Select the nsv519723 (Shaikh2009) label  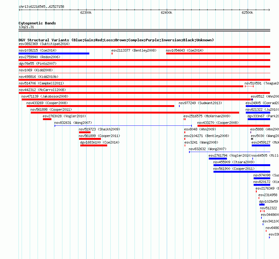click(x=99, y=129)
